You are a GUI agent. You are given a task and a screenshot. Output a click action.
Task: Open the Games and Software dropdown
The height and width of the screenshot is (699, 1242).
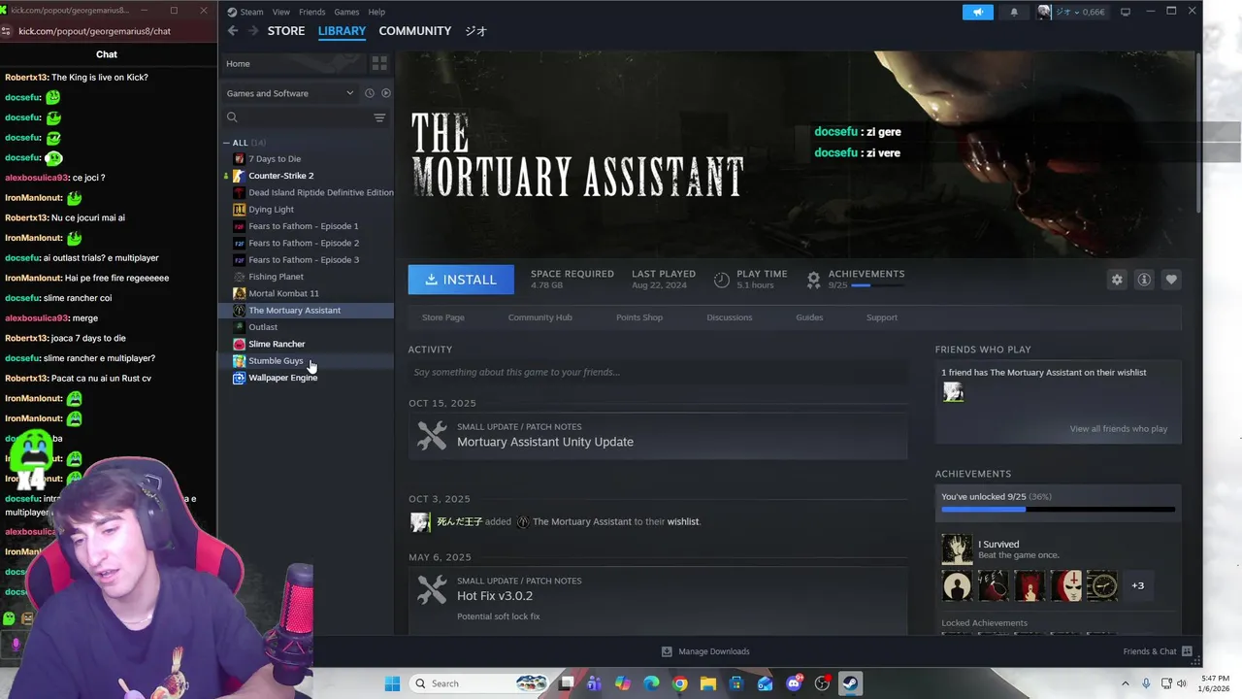pyautogui.click(x=290, y=93)
